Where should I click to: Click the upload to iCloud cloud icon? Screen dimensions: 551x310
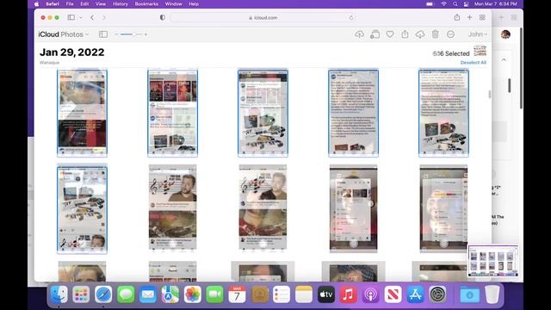tap(359, 34)
